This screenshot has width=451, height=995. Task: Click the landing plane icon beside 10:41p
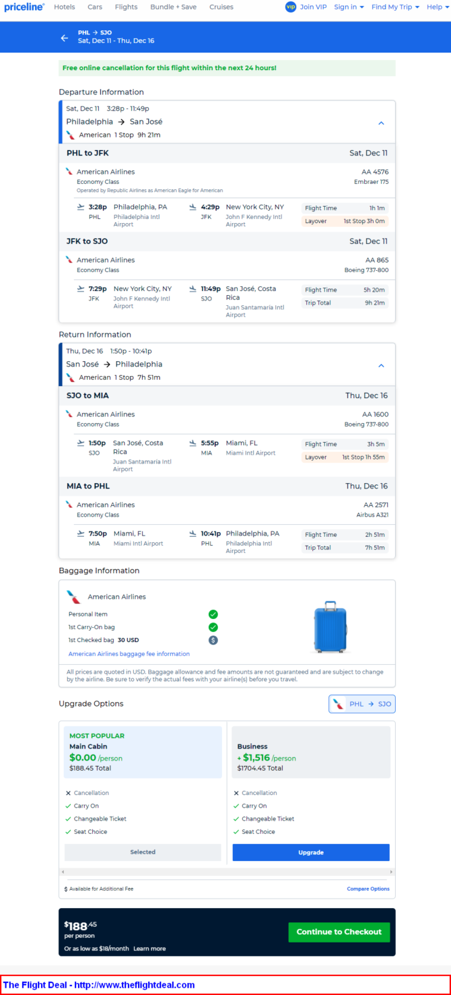tap(193, 533)
